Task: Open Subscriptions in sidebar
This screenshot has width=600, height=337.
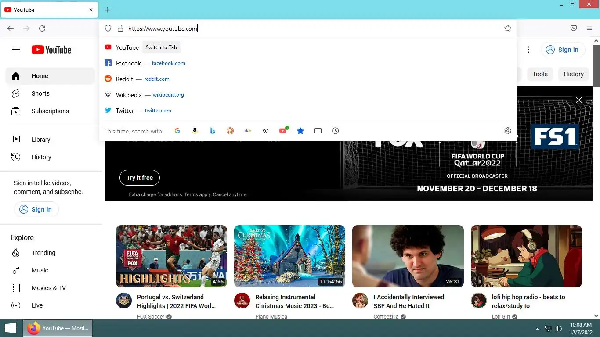Action: tap(50, 111)
